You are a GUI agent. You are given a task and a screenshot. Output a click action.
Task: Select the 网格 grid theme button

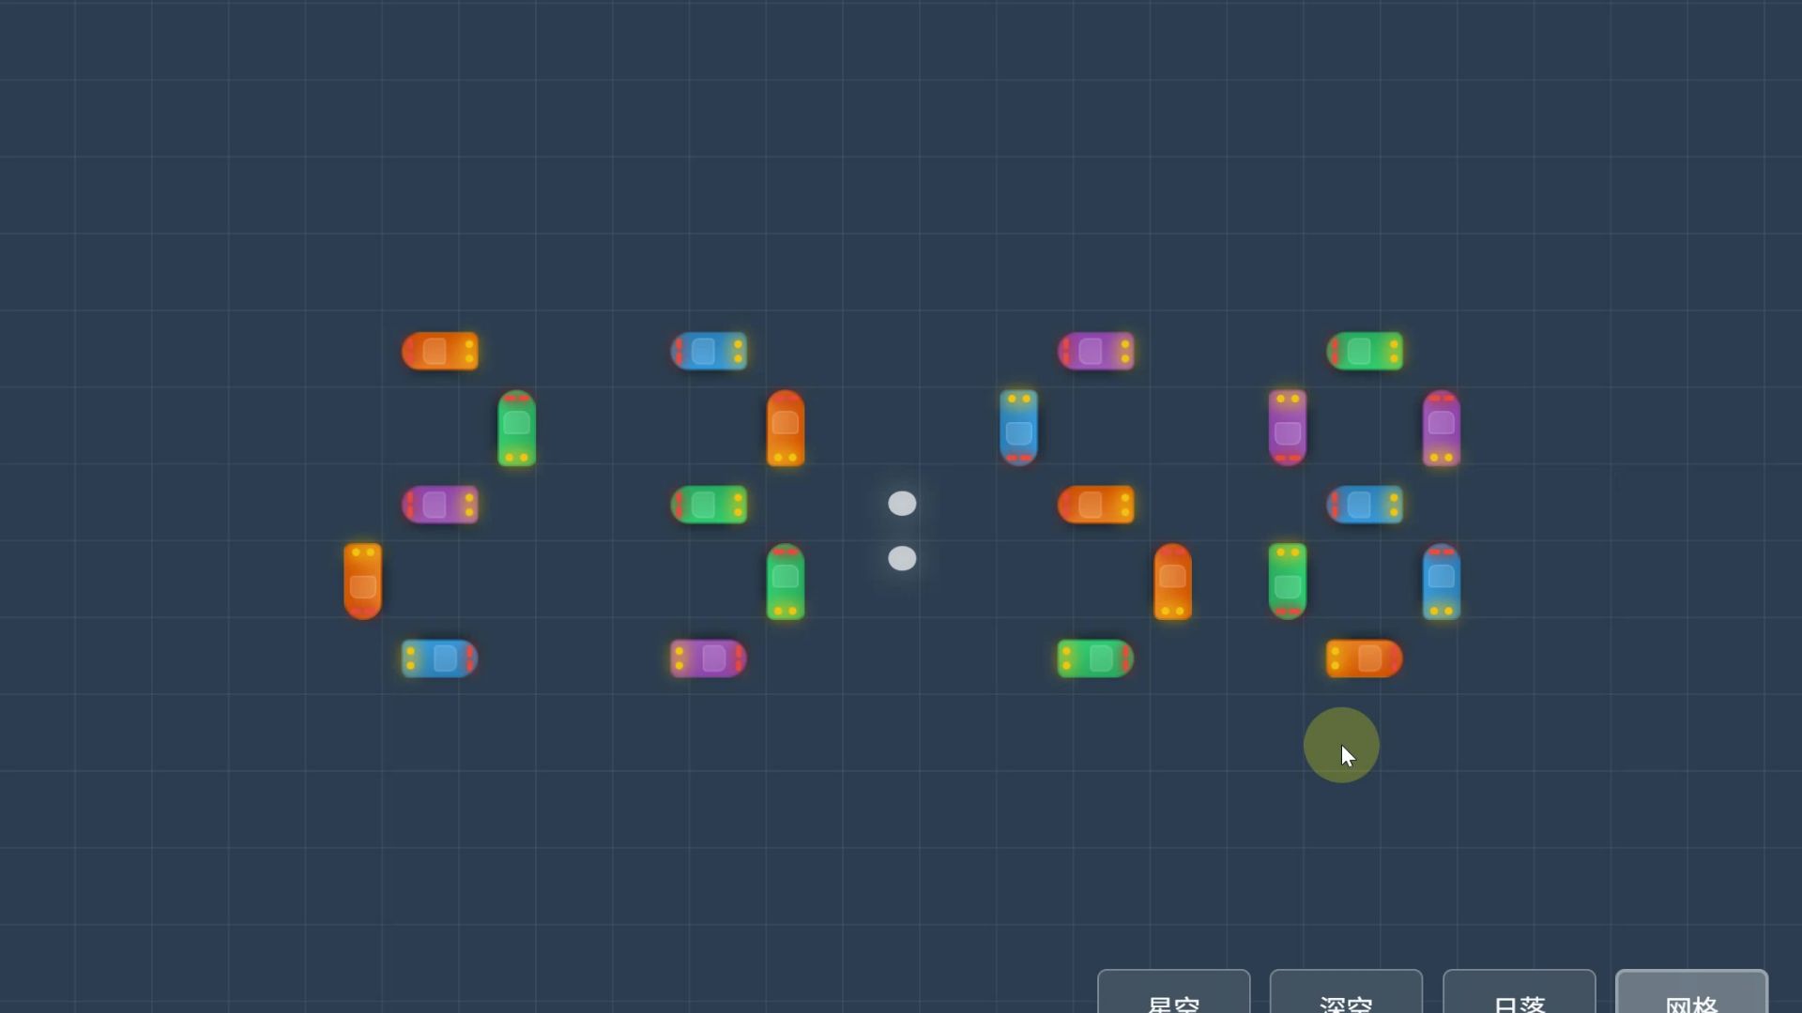tap(1691, 994)
